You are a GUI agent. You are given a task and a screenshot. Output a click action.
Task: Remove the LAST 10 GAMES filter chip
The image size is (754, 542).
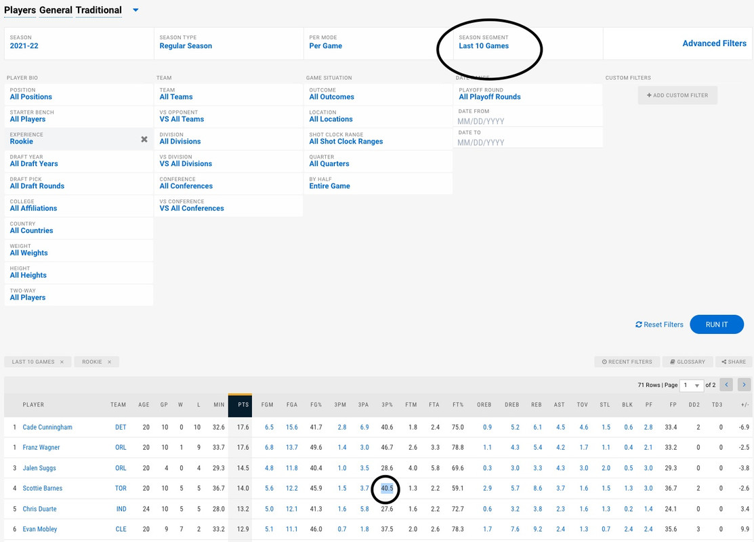62,362
